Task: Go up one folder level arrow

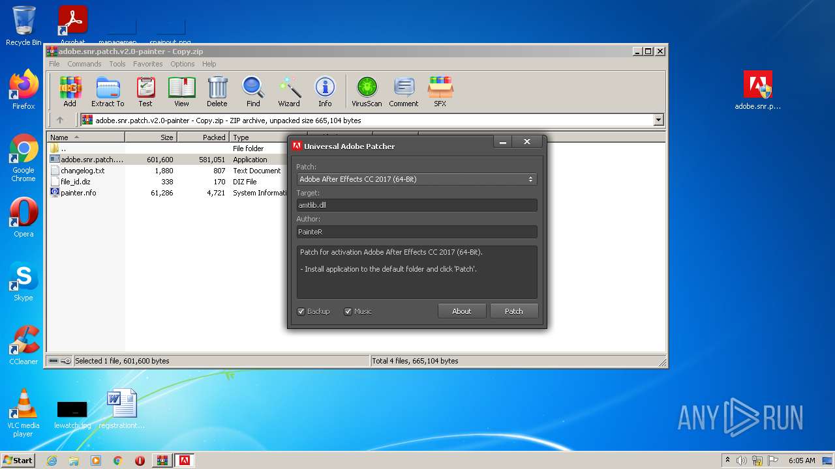Action: 60,120
